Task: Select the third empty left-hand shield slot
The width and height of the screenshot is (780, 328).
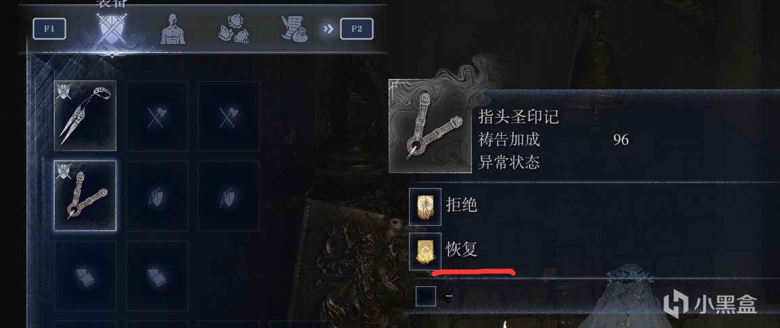Action: coord(228,195)
